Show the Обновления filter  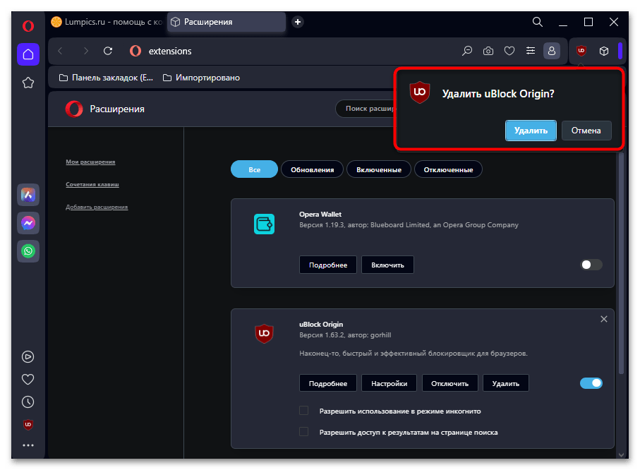313,169
